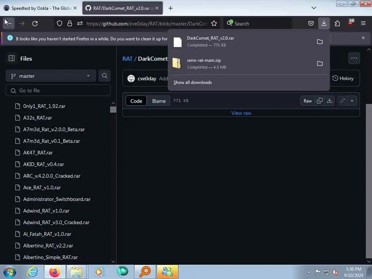Open file Administrator_Switchboard.rar

[x=57, y=199]
